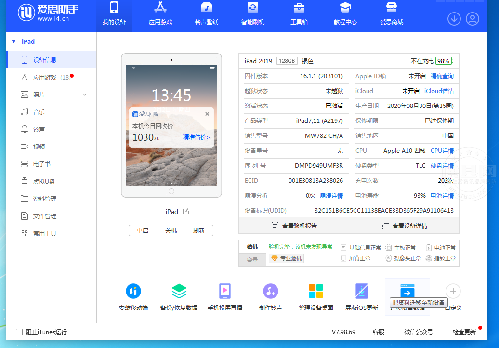Select the 容量 tab
The image size is (499, 348).
pos(252,260)
